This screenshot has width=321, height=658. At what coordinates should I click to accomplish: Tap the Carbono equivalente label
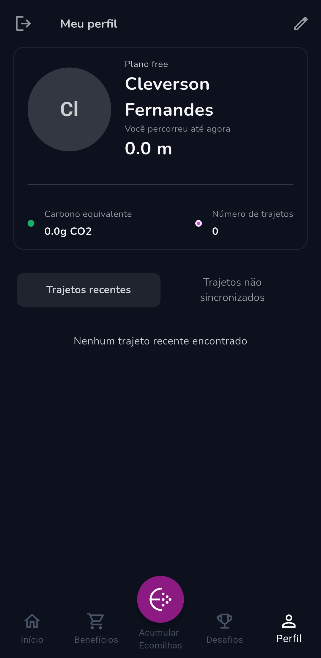click(x=88, y=214)
